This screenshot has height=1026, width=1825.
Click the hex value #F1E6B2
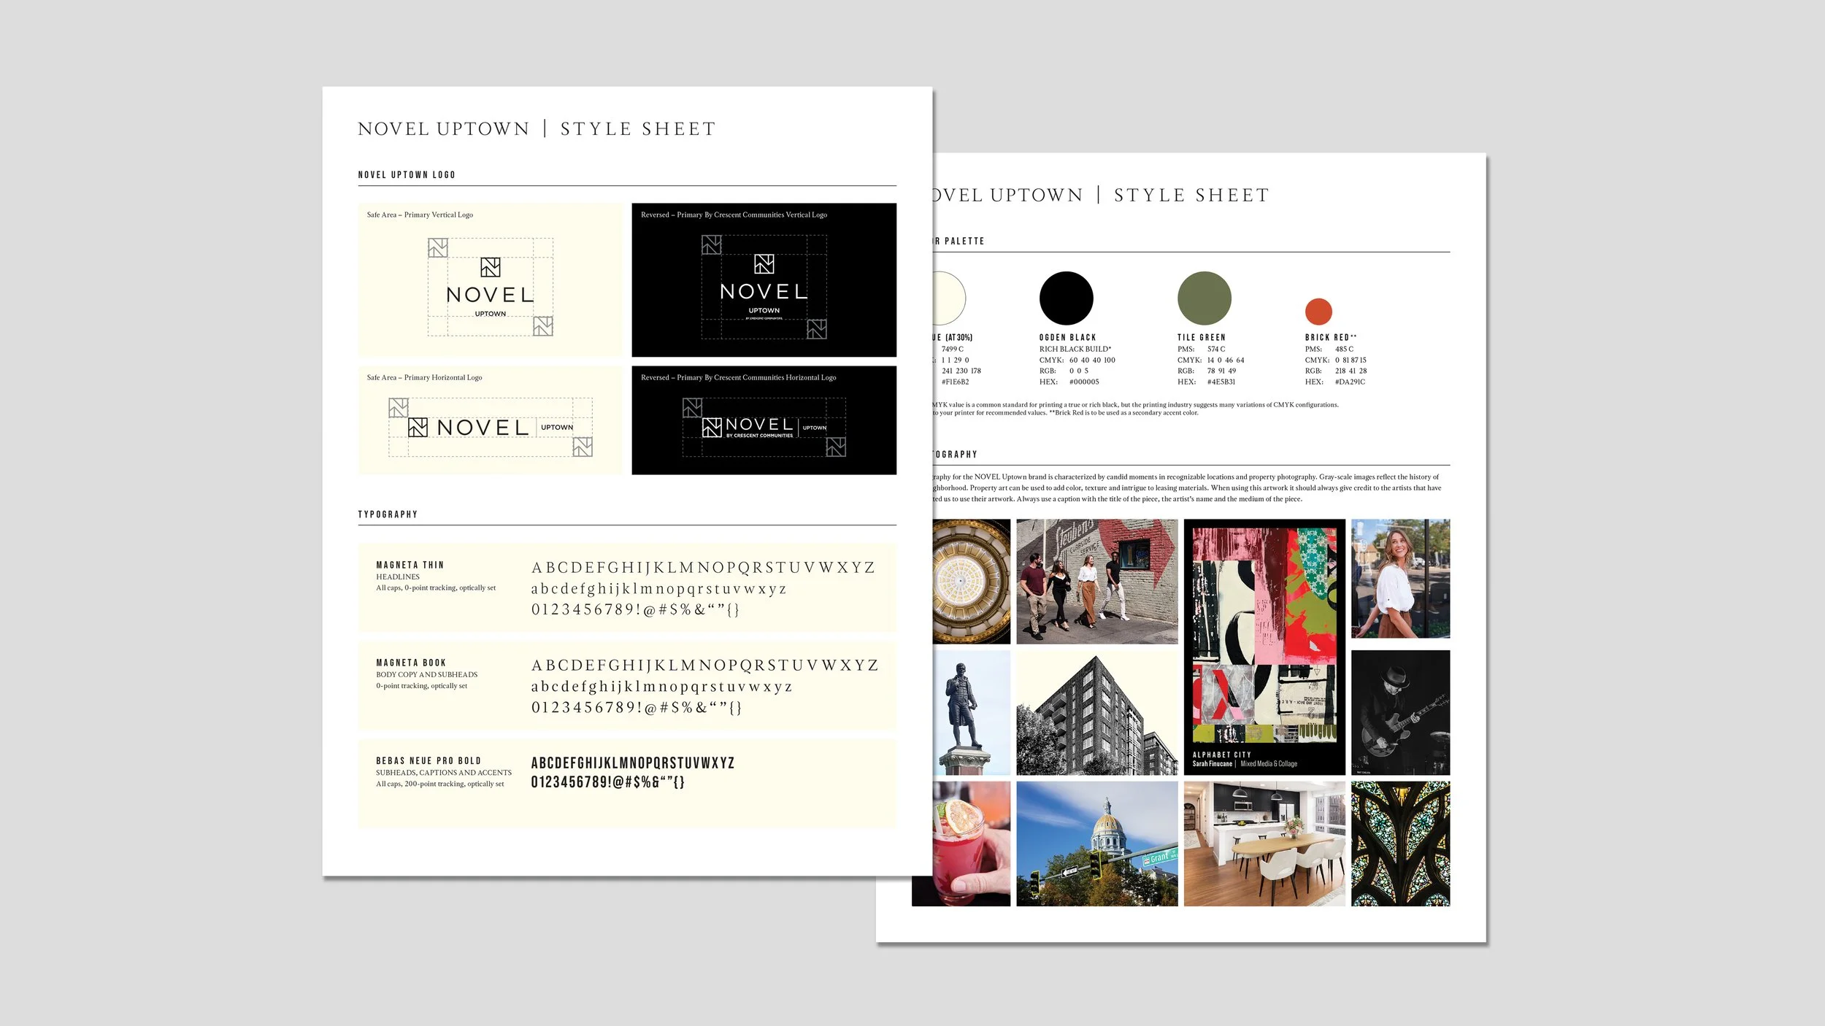click(955, 382)
